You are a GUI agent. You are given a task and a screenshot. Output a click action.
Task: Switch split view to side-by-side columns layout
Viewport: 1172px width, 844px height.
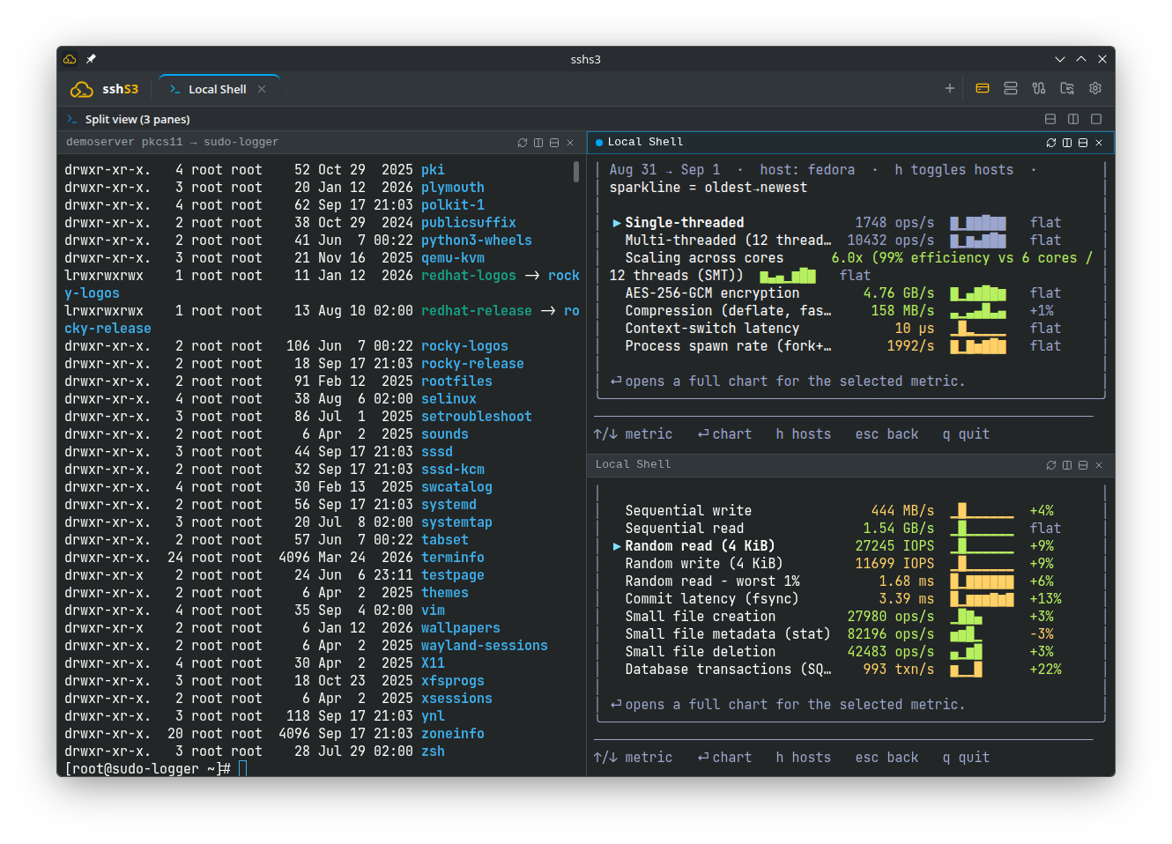pos(1073,119)
